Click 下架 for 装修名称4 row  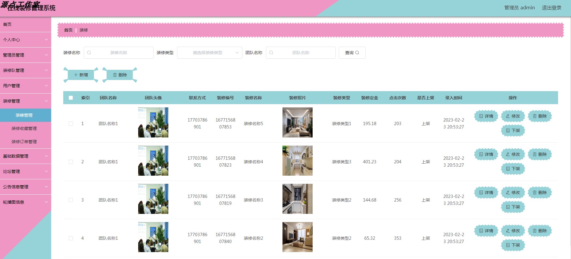(x=513, y=169)
